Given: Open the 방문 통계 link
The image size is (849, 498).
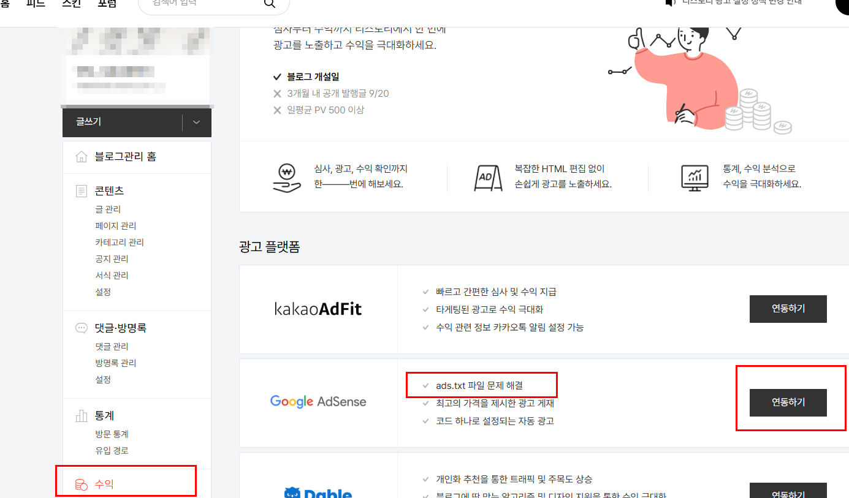Looking at the screenshot, I should (x=112, y=433).
